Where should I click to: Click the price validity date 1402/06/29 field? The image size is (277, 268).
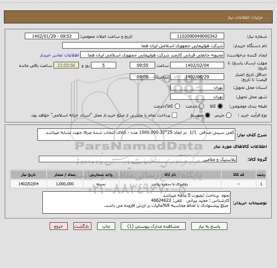pos(197,77)
